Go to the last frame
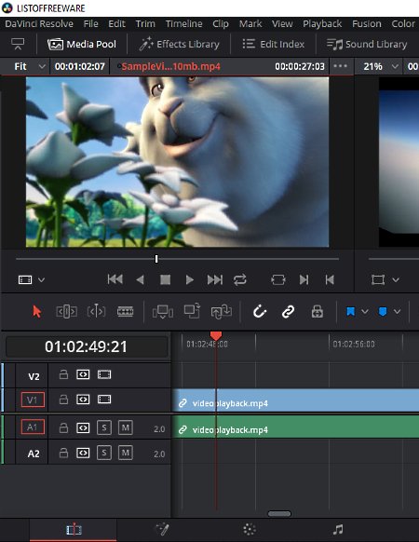This screenshot has height=542, width=419. [215, 279]
